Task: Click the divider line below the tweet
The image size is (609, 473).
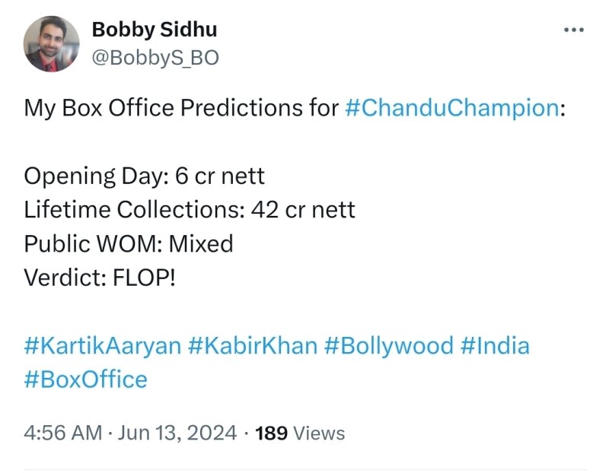Action: (304, 469)
